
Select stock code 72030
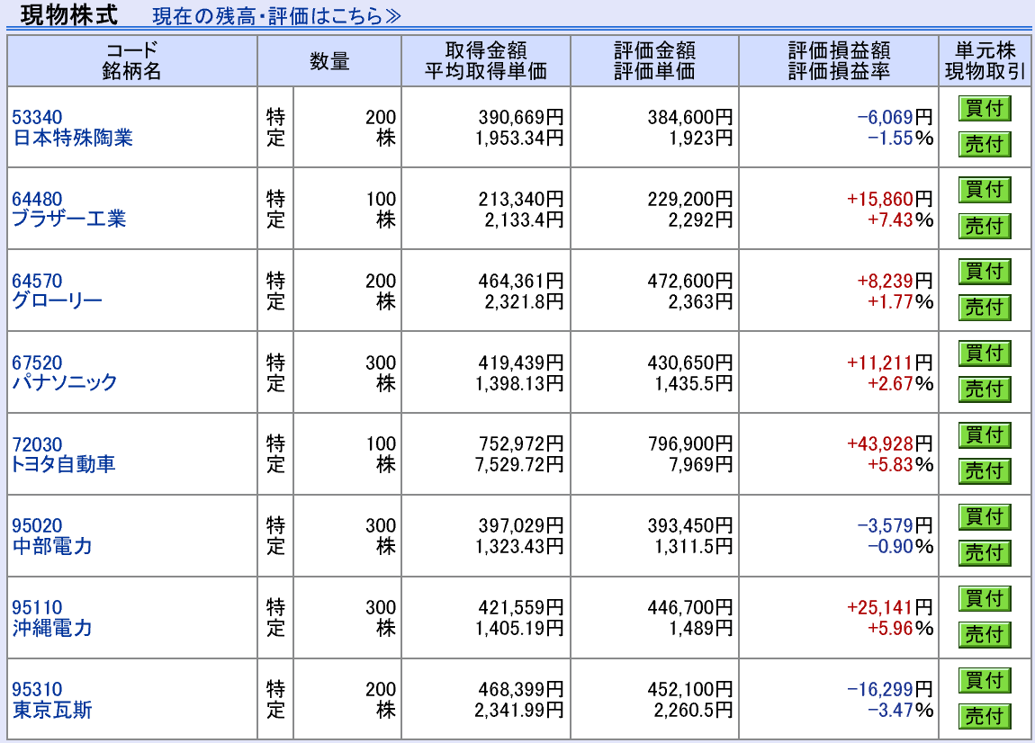click(37, 444)
